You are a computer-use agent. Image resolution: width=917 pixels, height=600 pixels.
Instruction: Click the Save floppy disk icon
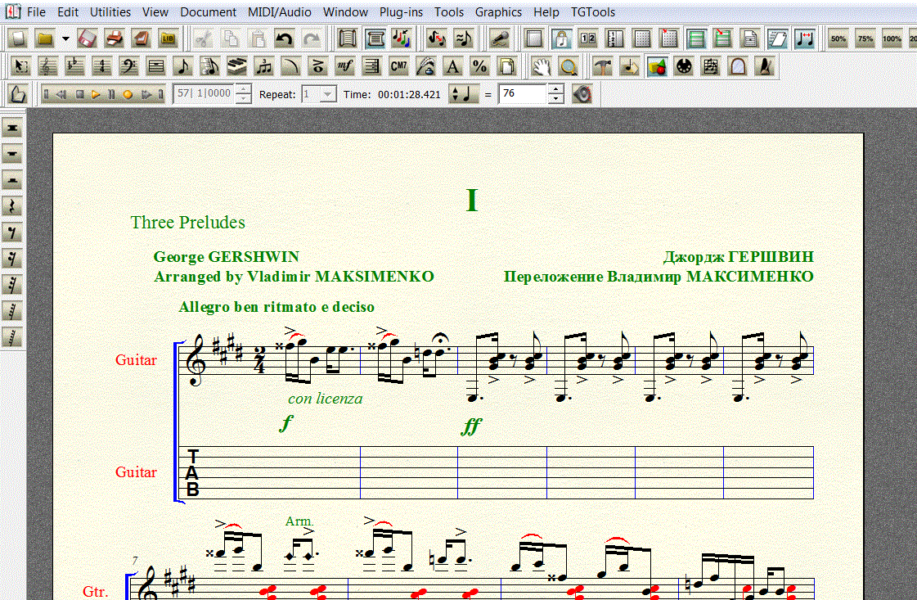tap(87, 38)
